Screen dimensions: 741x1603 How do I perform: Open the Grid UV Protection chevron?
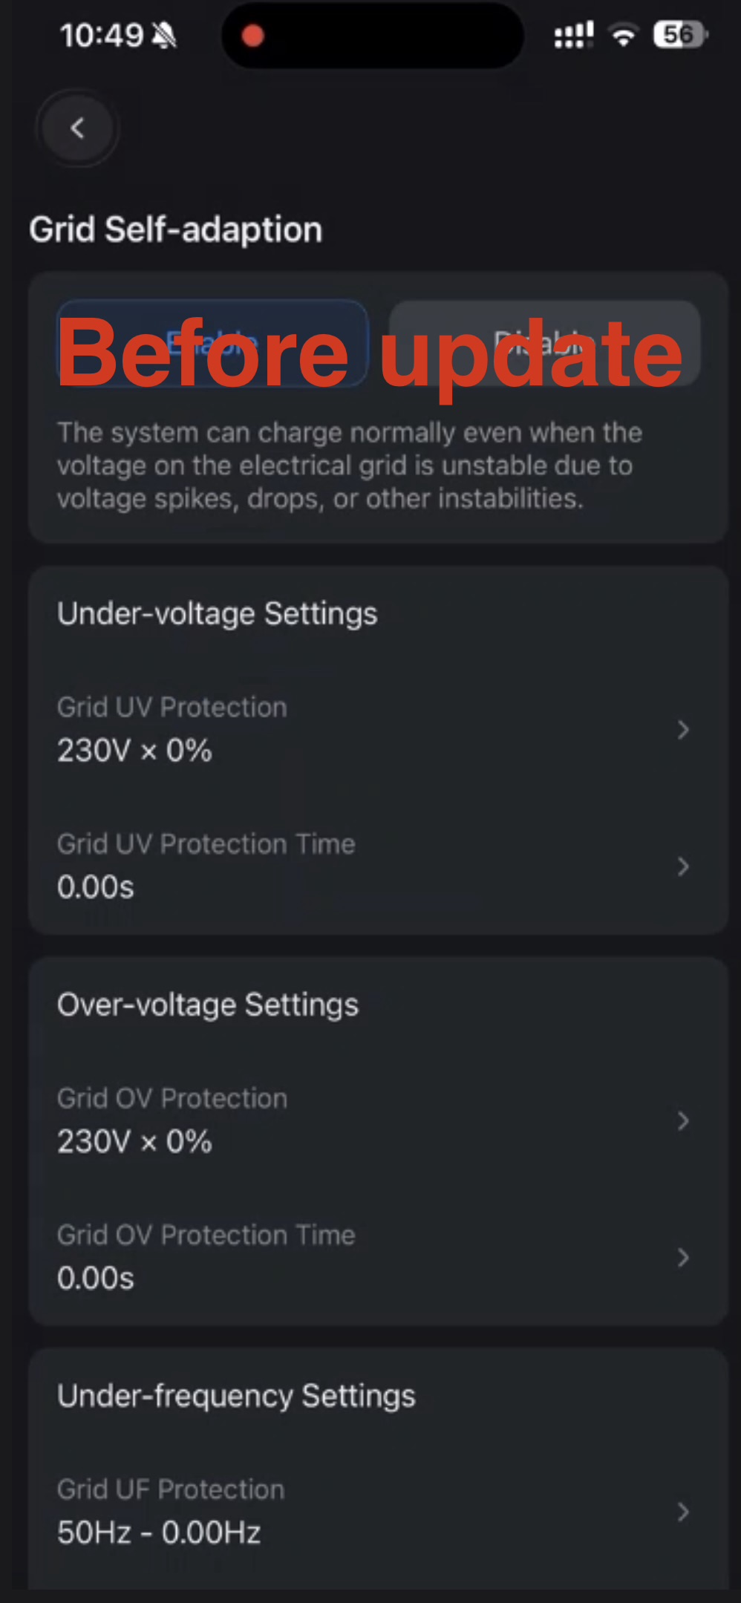tap(683, 730)
